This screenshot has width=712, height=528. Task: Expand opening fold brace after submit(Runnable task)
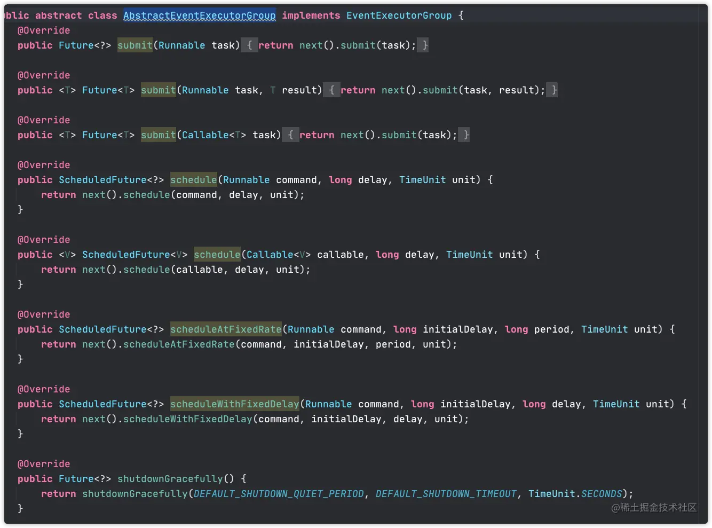tap(249, 45)
